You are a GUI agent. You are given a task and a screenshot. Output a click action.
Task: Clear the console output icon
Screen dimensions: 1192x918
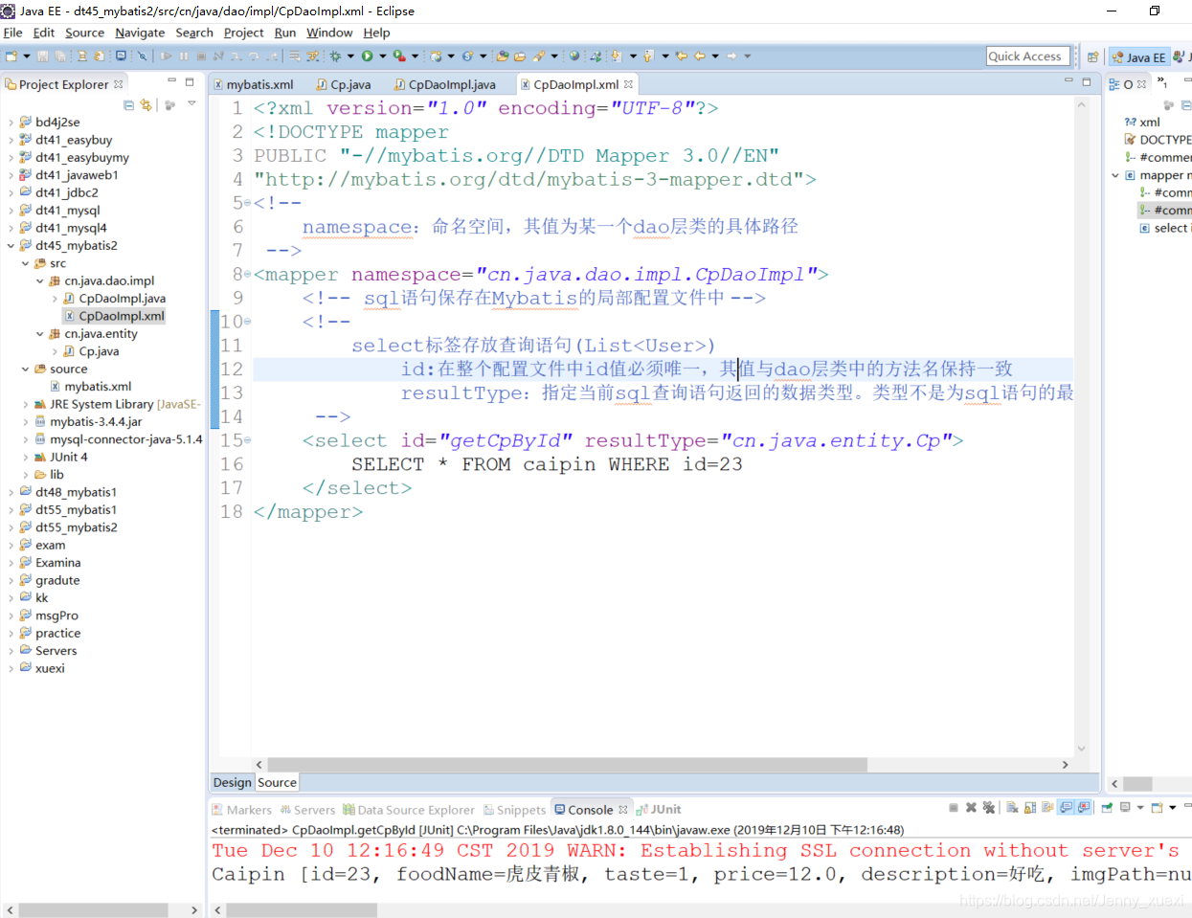[x=1012, y=808]
